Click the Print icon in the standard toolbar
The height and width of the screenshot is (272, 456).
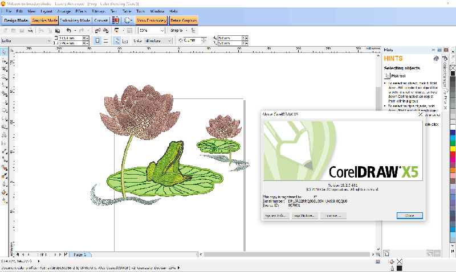(x=30, y=31)
